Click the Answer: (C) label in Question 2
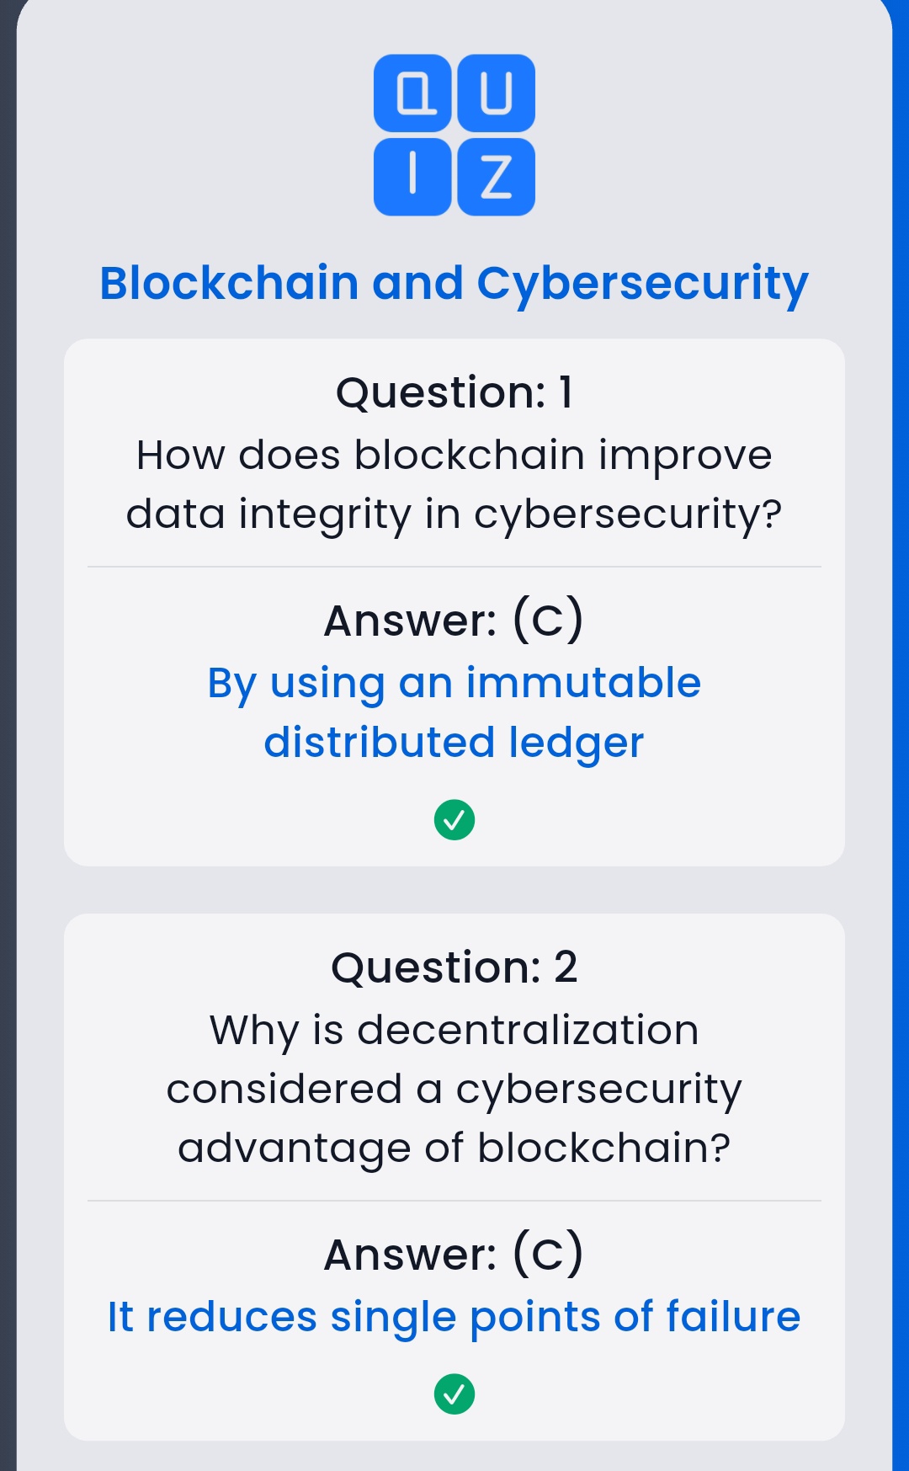 [x=454, y=1255]
